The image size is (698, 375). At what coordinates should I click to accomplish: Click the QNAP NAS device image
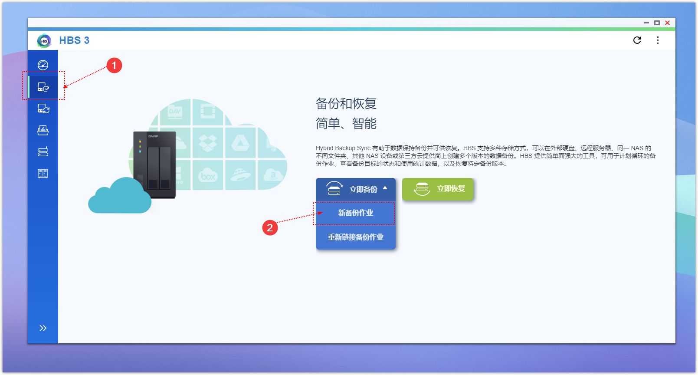coord(154,165)
